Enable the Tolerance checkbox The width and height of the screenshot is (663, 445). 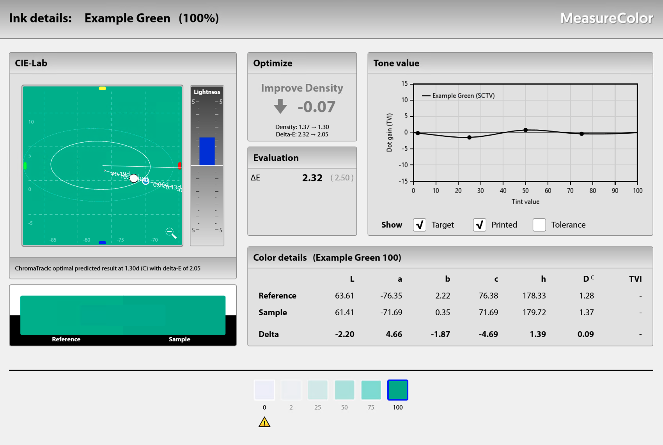click(x=539, y=225)
